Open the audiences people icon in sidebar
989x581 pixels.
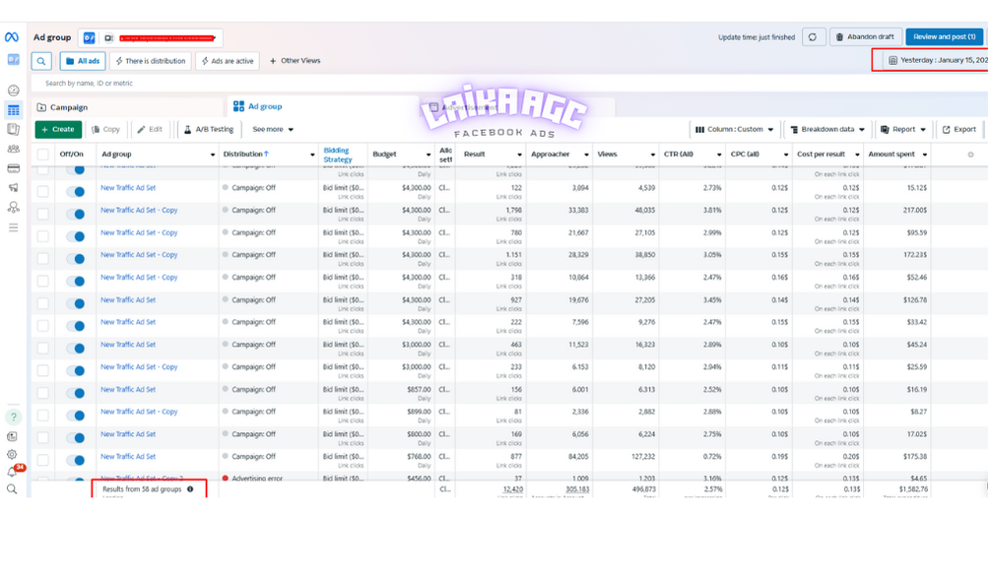(x=13, y=149)
